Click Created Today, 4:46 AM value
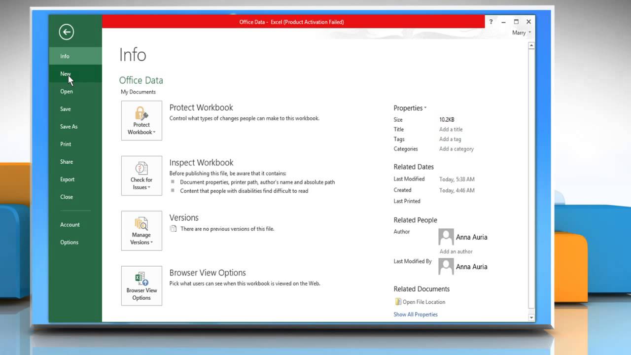 click(457, 190)
